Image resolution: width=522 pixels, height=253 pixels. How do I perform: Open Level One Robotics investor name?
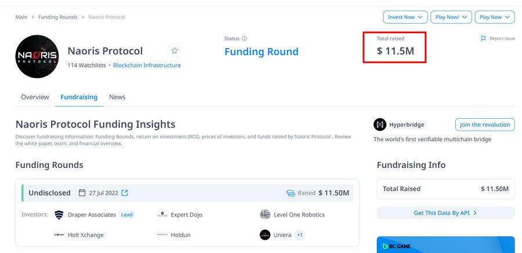pos(299,215)
